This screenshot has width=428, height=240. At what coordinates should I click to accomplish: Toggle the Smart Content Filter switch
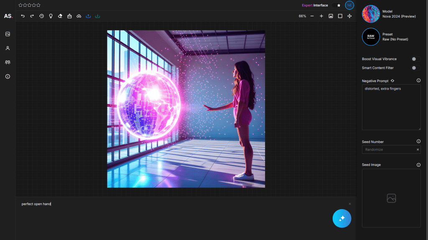(414, 67)
